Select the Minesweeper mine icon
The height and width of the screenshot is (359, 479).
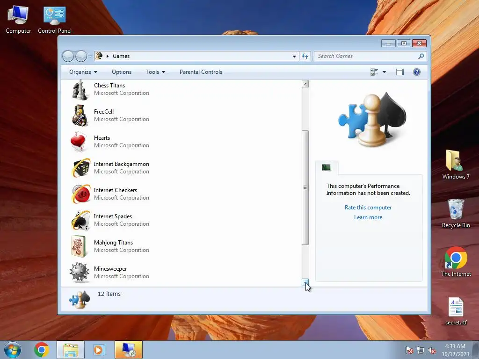coord(80,273)
